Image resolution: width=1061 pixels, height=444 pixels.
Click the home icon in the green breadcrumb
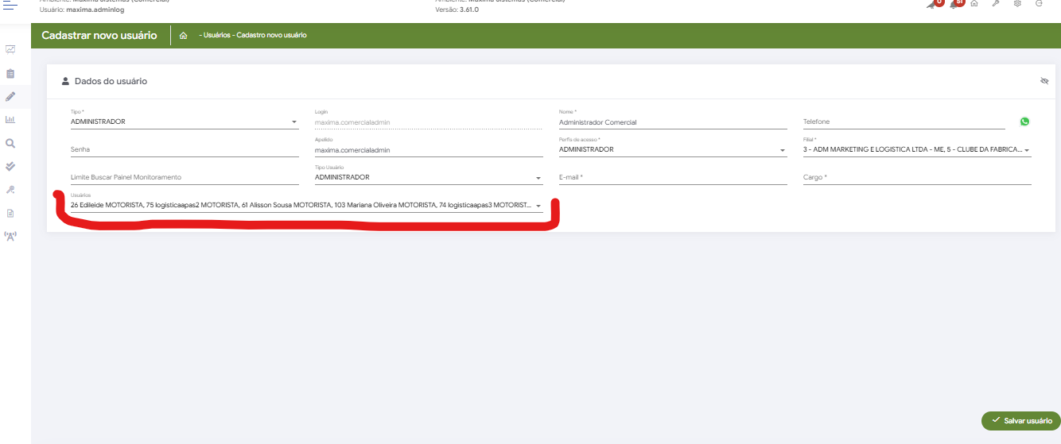[x=184, y=36]
